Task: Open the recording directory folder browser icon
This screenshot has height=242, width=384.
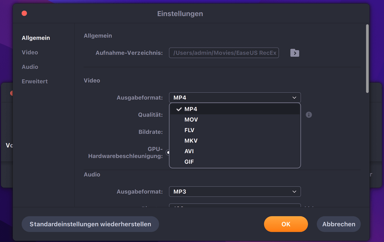Action: click(x=295, y=53)
